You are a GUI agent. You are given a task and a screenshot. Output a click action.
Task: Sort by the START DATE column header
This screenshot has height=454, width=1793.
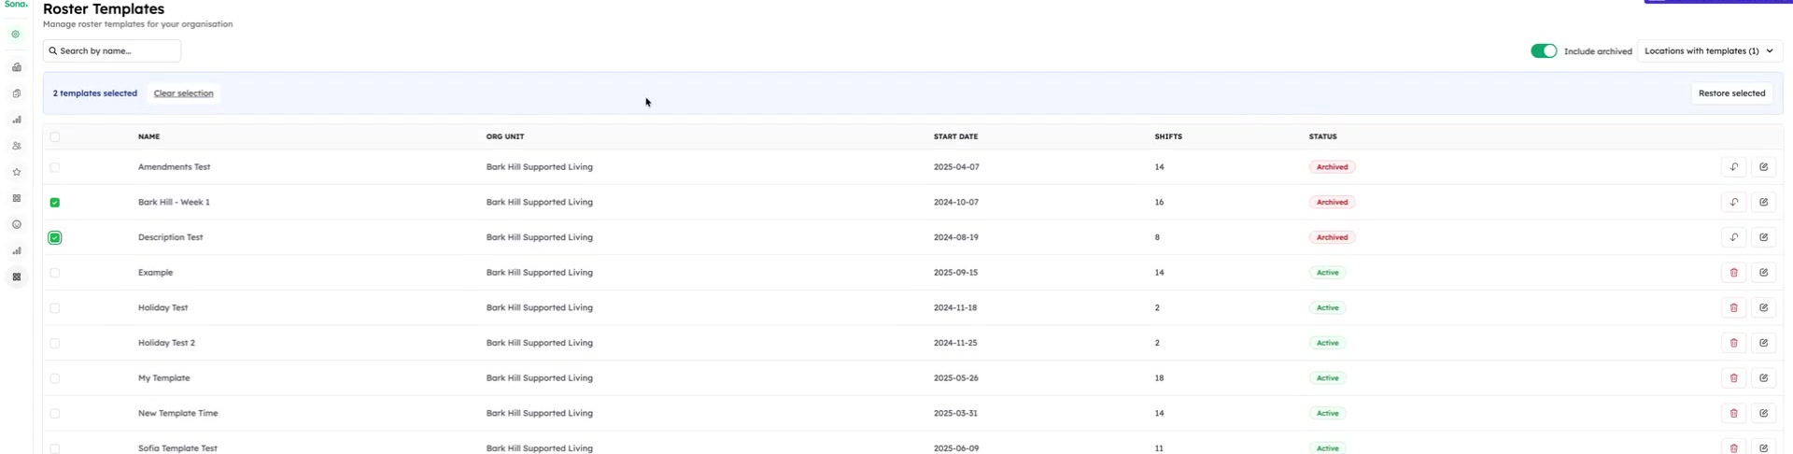955,136
